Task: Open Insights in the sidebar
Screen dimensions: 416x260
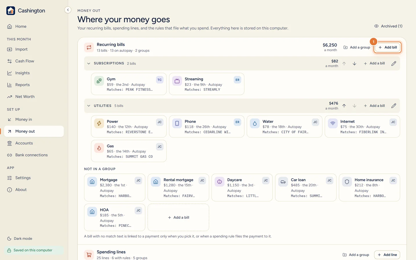Action: [34, 73]
